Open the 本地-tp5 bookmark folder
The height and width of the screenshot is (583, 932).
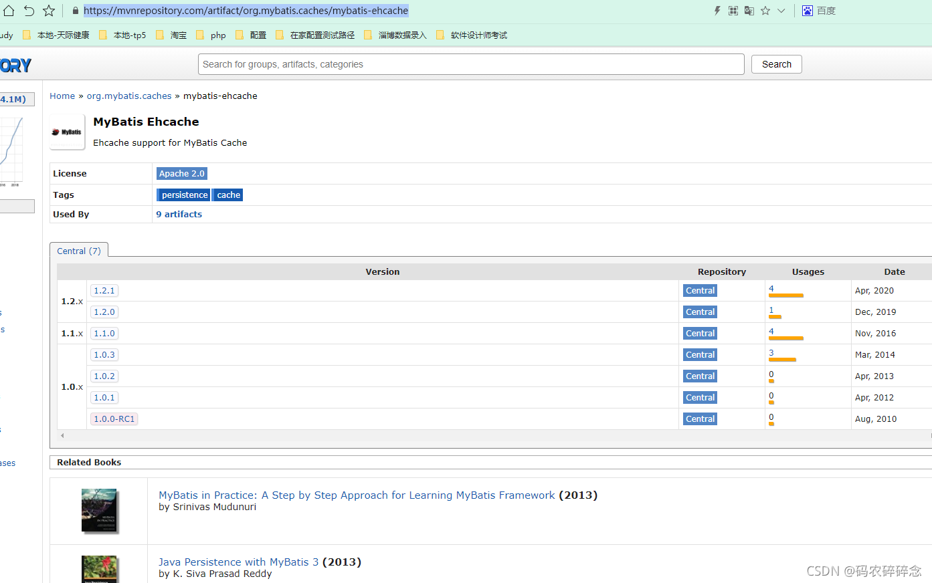[122, 35]
